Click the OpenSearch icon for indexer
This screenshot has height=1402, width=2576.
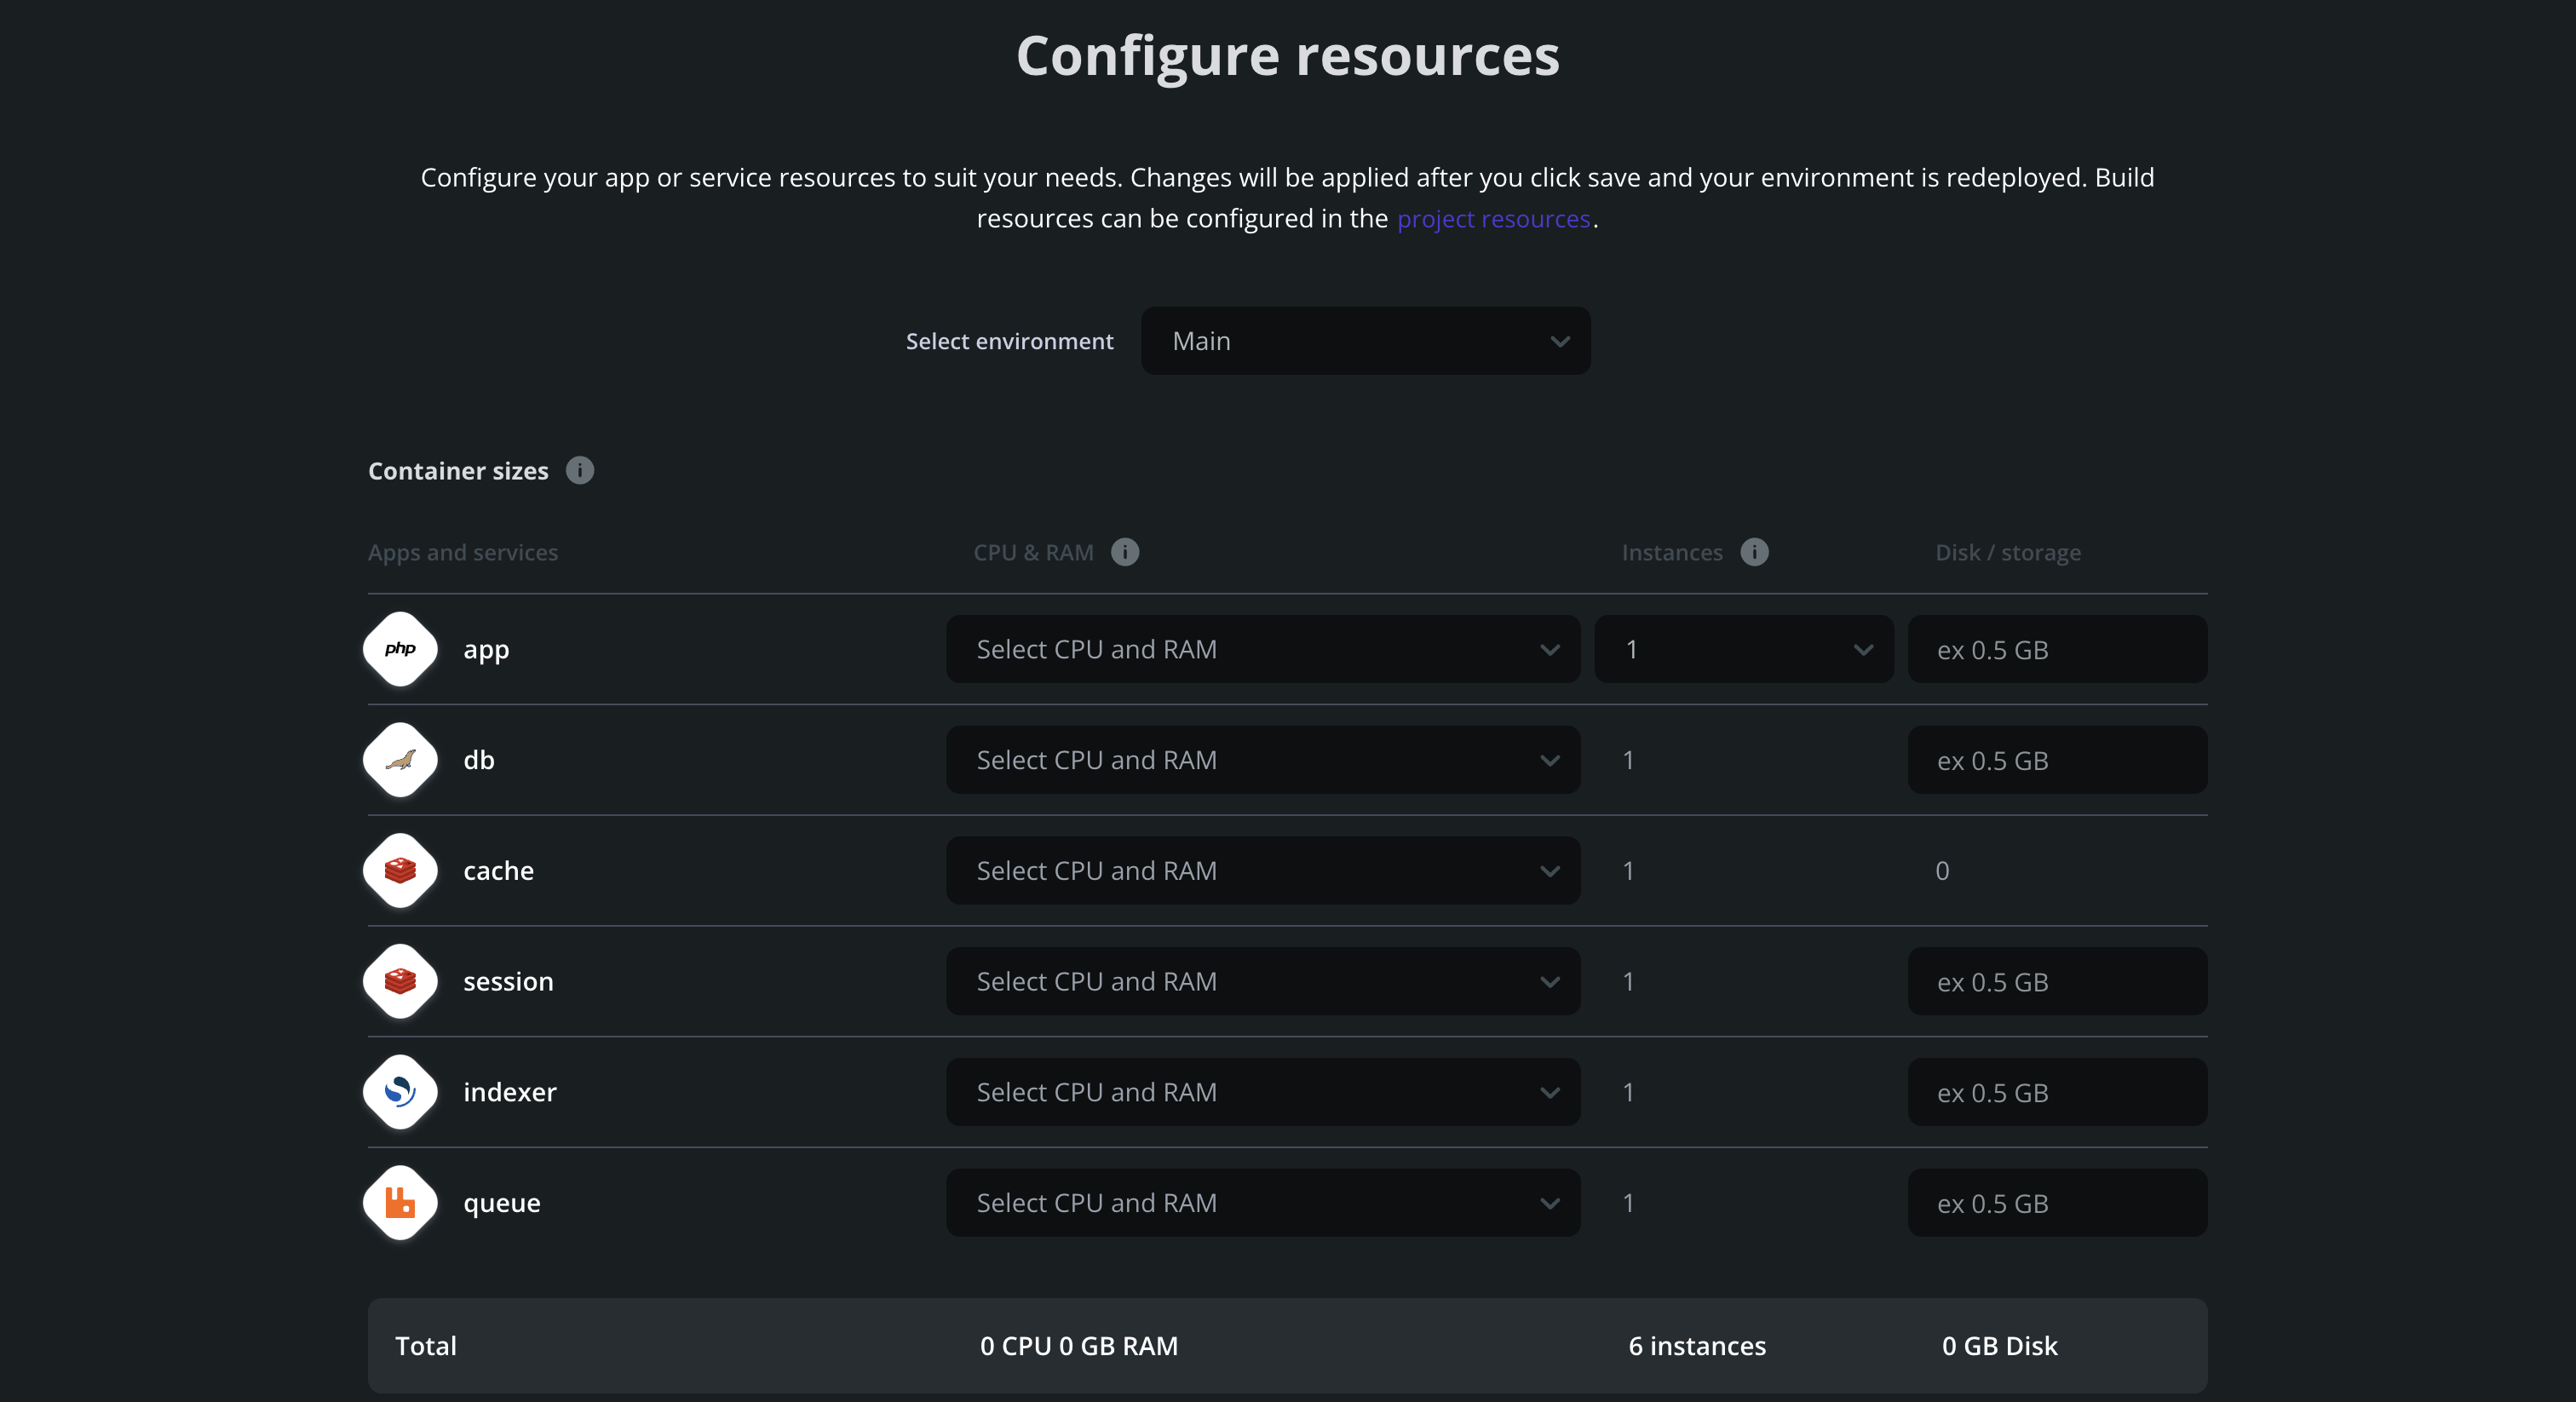(400, 1092)
